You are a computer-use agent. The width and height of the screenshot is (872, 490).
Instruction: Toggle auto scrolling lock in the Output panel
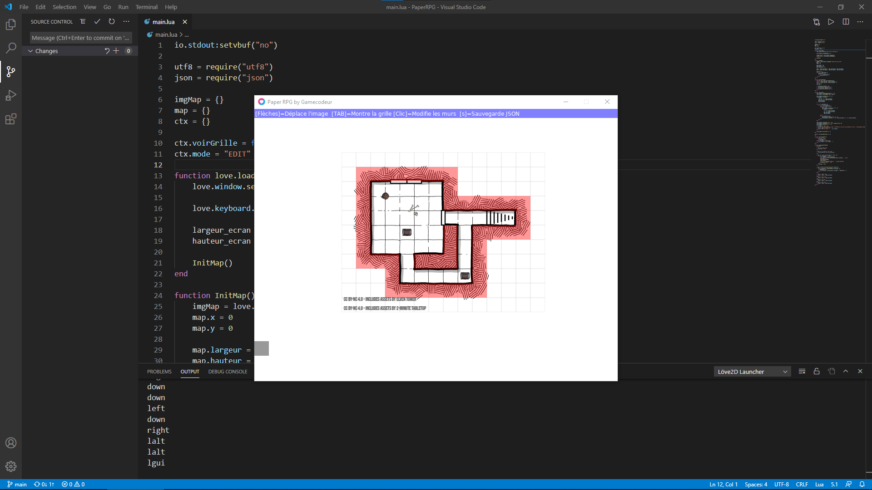[x=816, y=371]
